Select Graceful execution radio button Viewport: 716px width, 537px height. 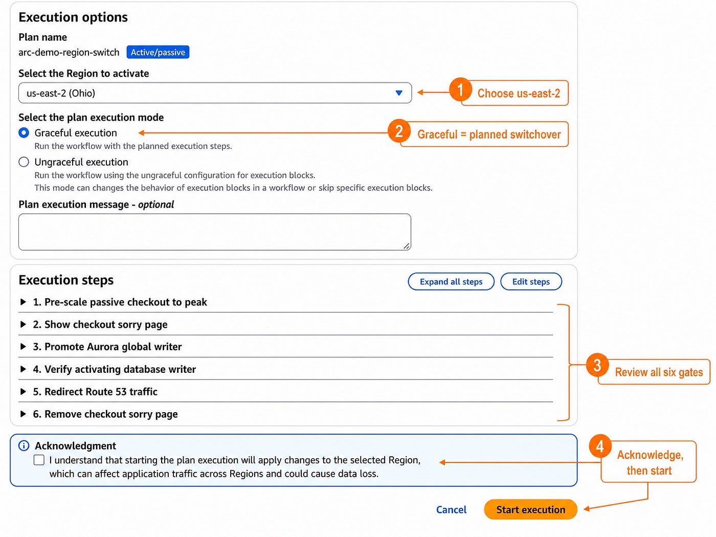[24, 133]
